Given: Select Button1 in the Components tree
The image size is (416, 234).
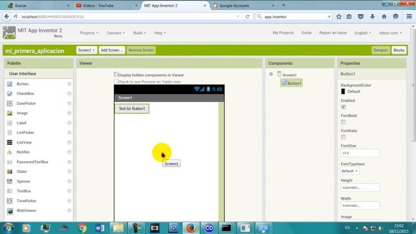Looking at the screenshot, I should point(292,83).
